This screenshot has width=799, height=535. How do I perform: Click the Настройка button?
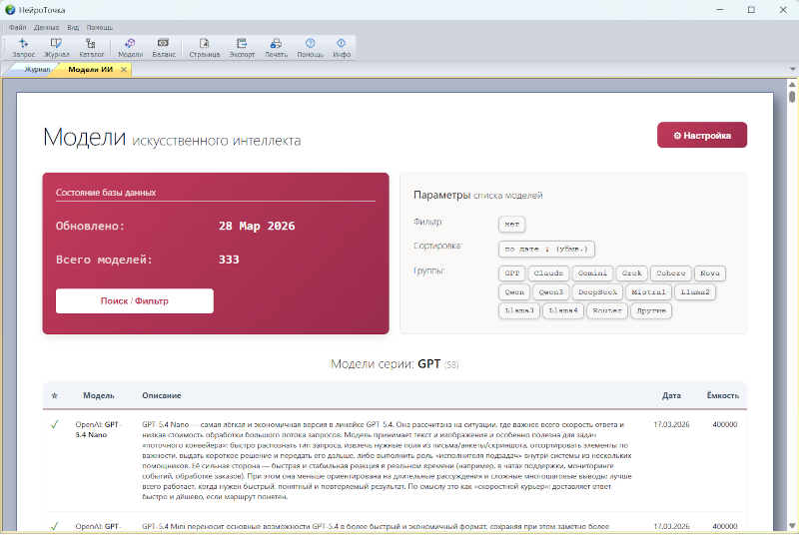(702, 136)
